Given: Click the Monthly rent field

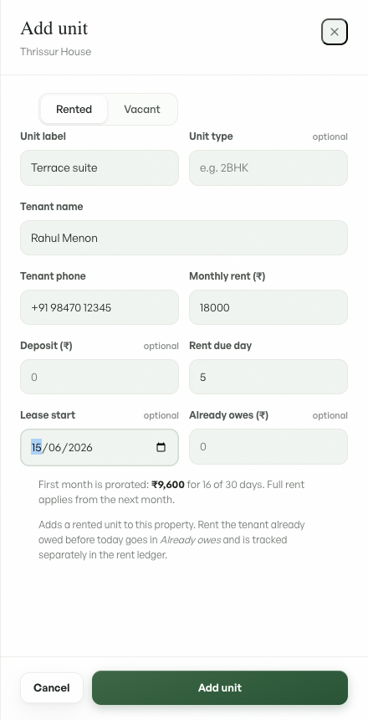Looking at the screenshot, I should pos(268,307).
